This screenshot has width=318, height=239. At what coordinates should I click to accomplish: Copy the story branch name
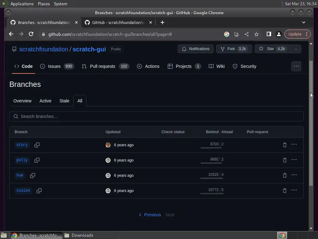[37, 145]
